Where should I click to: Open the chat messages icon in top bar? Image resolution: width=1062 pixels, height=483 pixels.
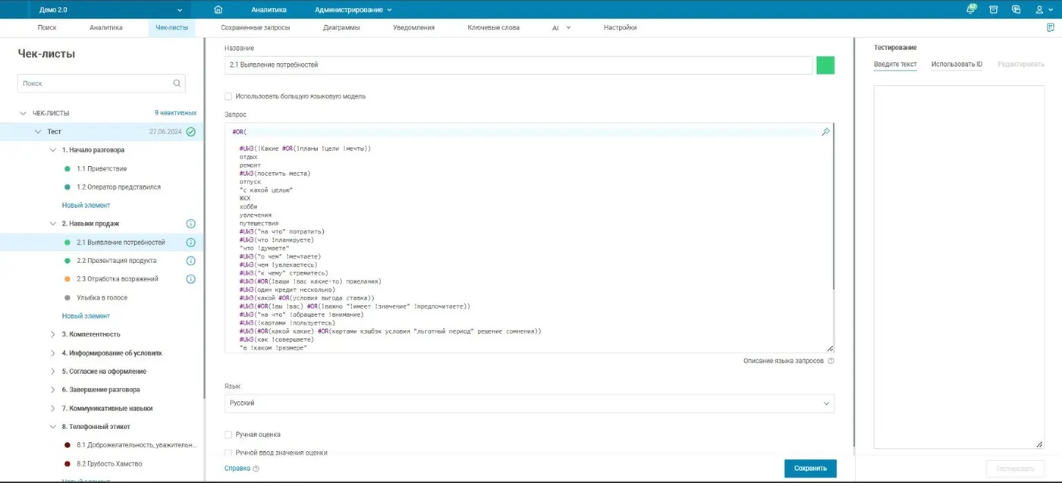point(1016,10)
